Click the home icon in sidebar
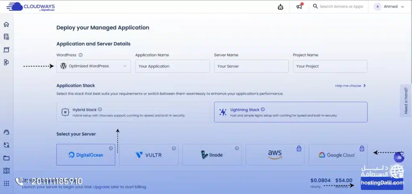Image resolution: width=412 pixels, height=194 pixels. (6, 24)
